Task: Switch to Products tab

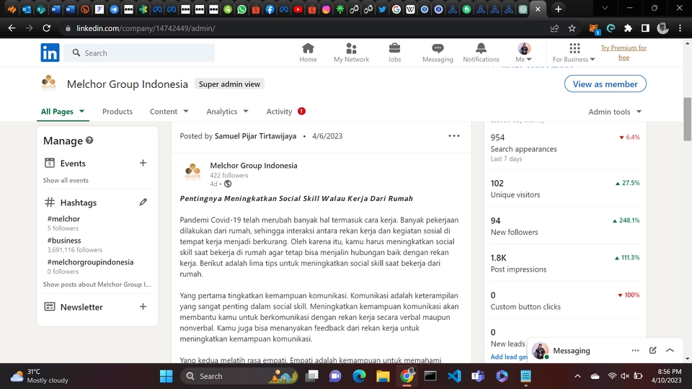Action: tap(117, 112)
